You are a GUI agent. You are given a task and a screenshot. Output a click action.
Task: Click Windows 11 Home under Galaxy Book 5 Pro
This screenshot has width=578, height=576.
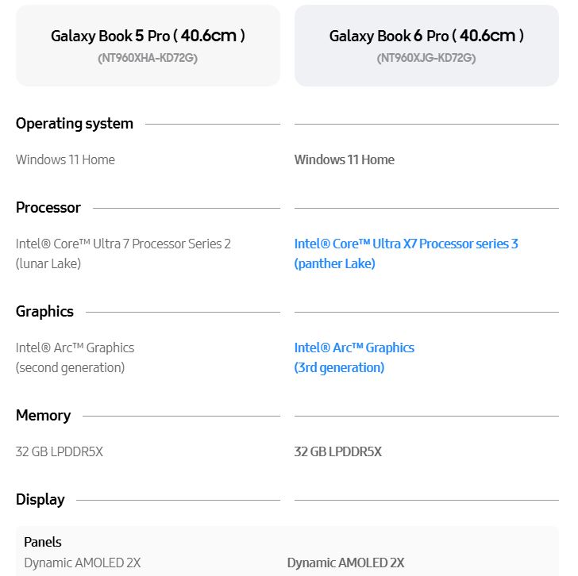pos(65,159)
